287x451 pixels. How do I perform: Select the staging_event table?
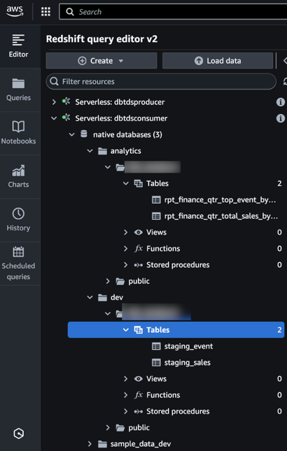[188, 346]
